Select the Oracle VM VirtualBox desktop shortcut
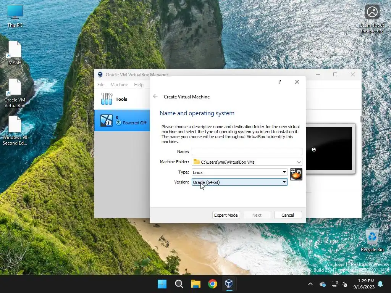The image size is (391, 293). pyautogui.click(x=15, y=93)
